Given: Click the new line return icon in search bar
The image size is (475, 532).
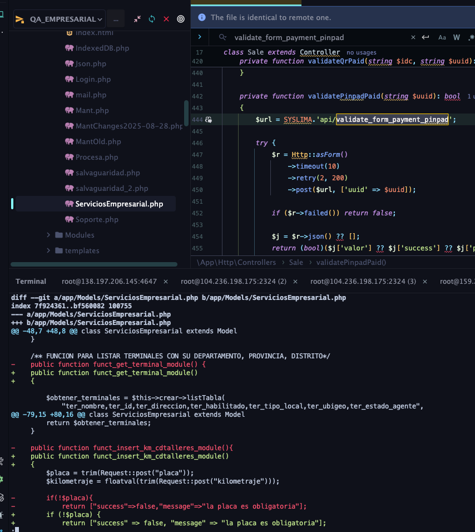Looking at the screenshot, I should pos(425,37).
